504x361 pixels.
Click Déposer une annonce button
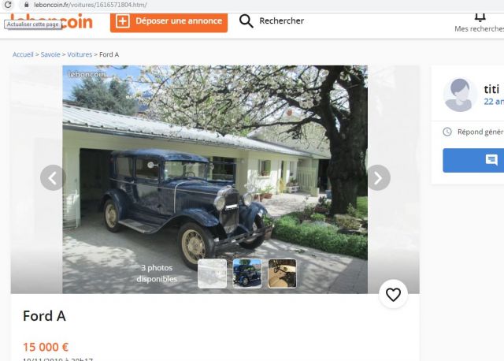click(x=169, y=22)
